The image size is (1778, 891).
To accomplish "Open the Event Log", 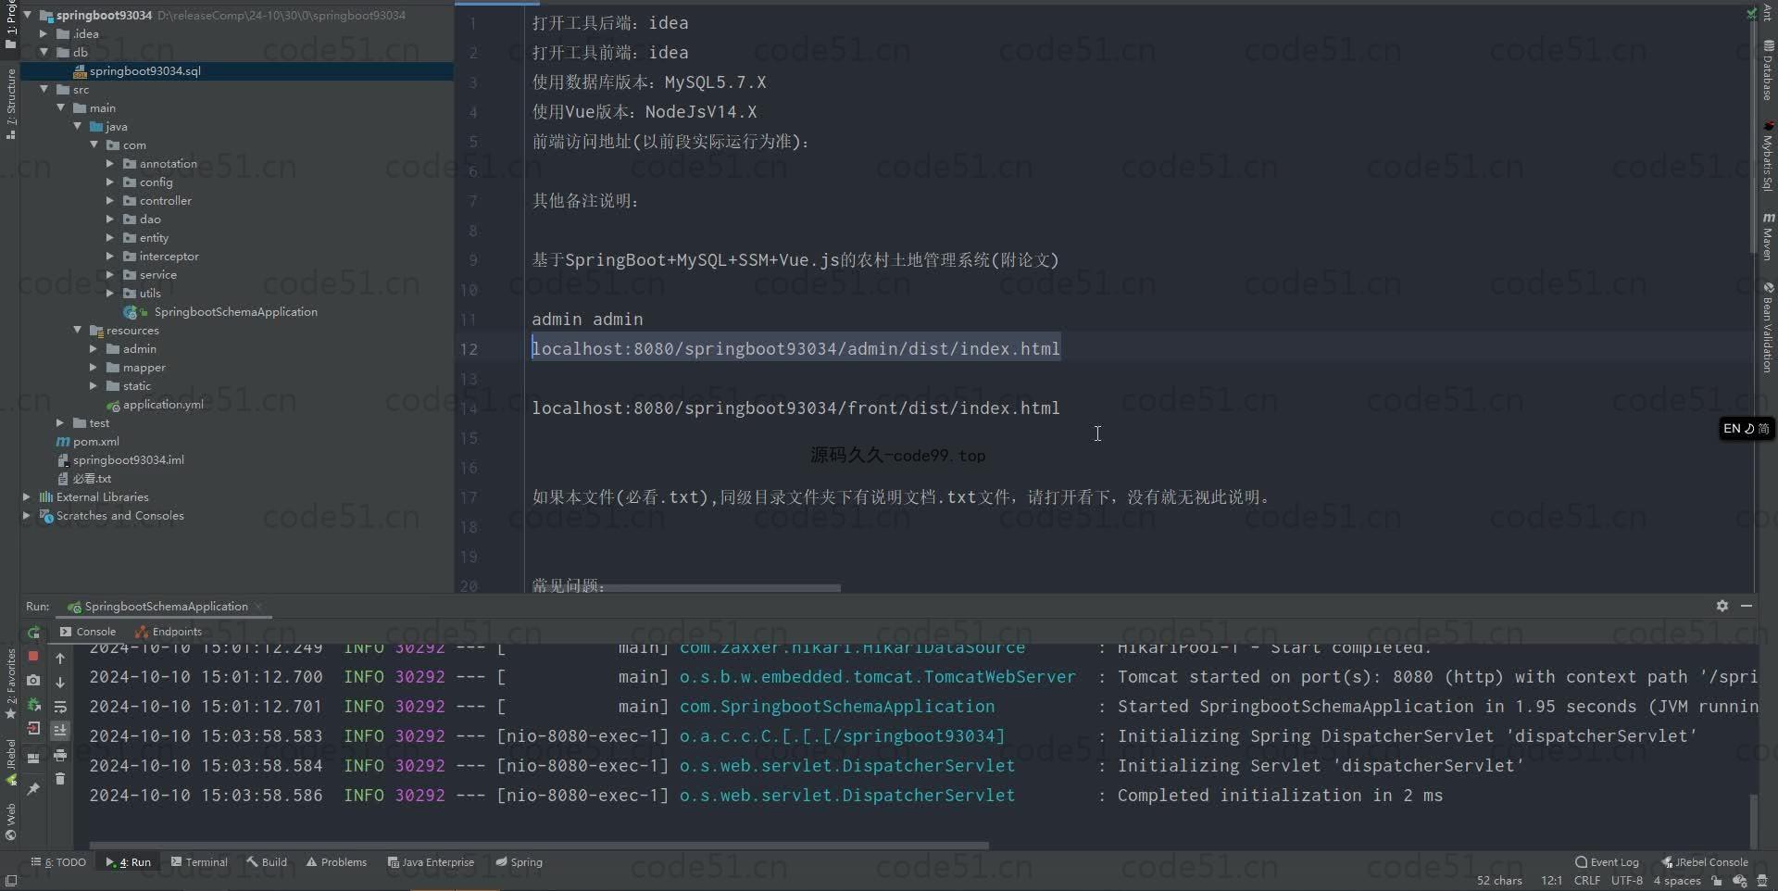I will click(1607, 862).
